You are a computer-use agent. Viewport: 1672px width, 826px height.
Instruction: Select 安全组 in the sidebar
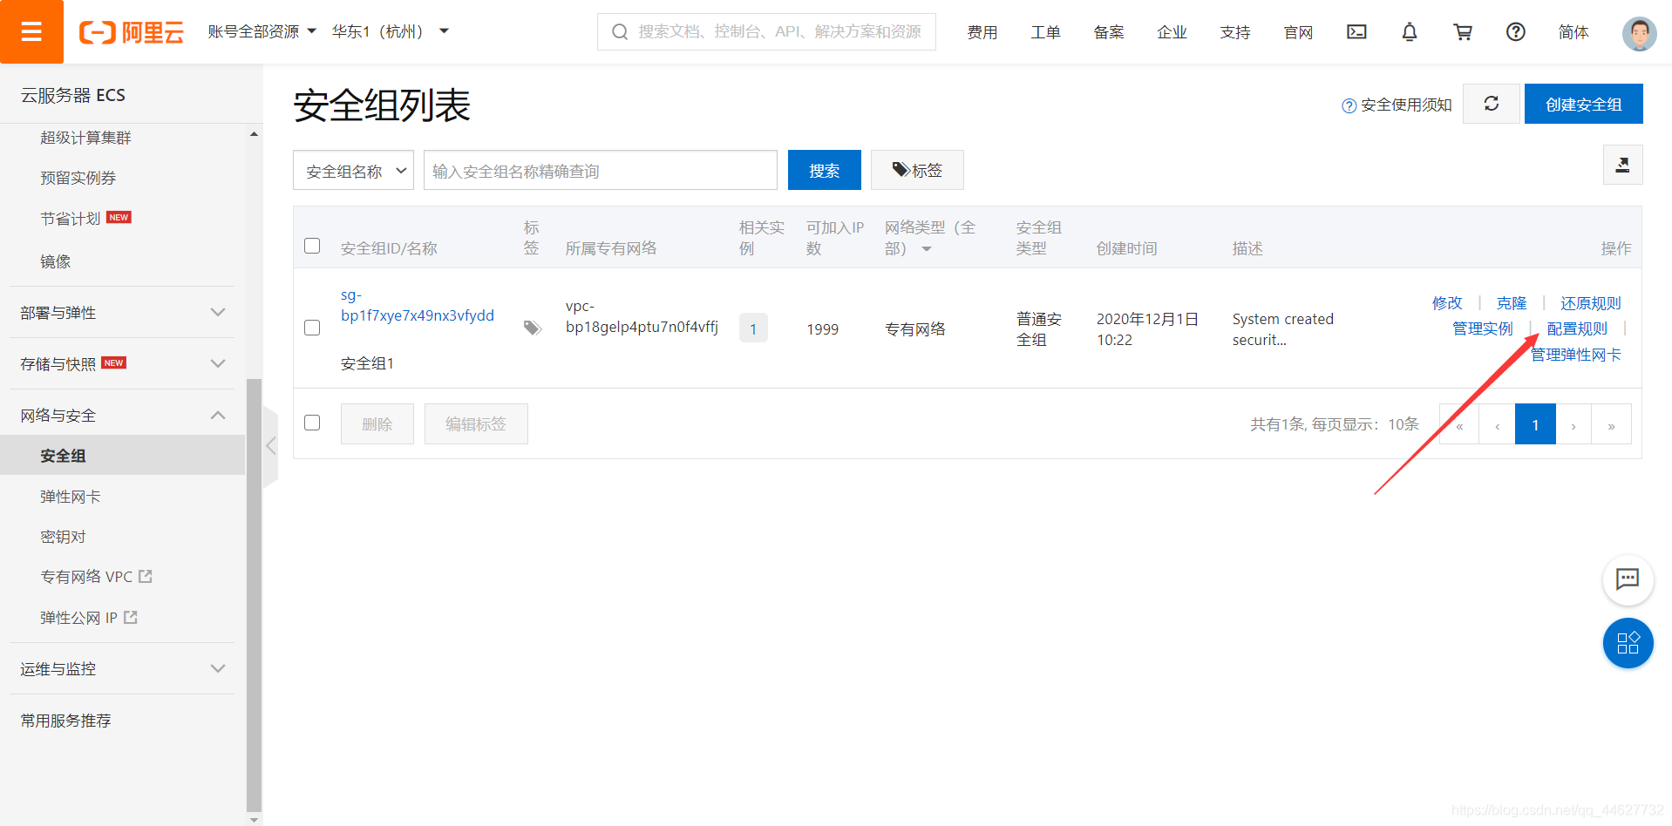coord(122,456)
